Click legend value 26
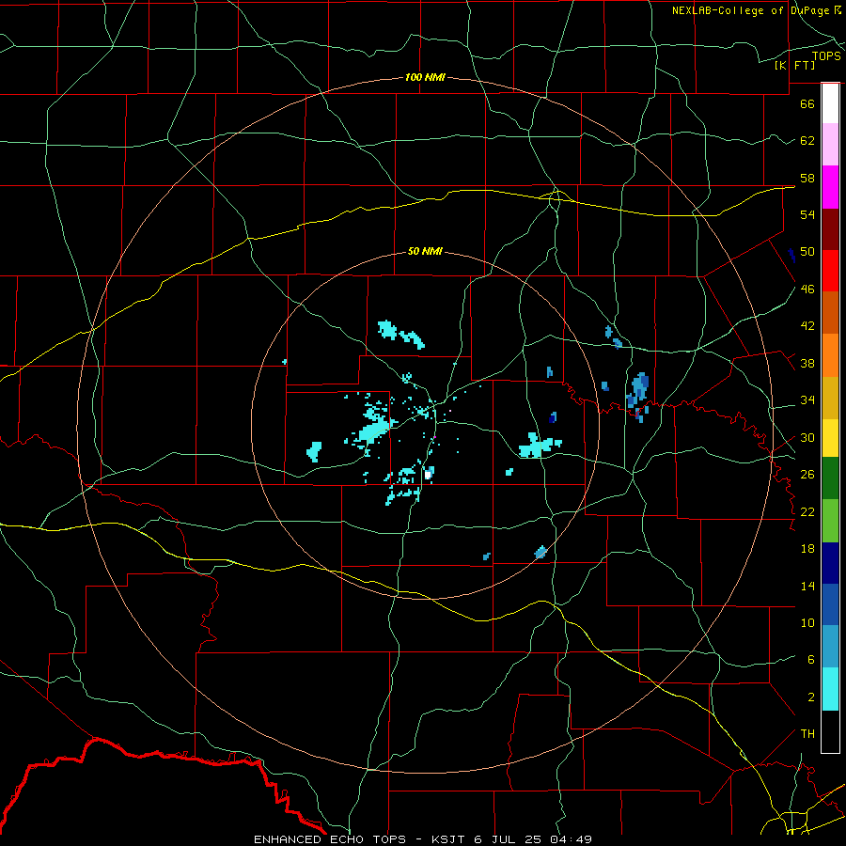 [807, 475]
